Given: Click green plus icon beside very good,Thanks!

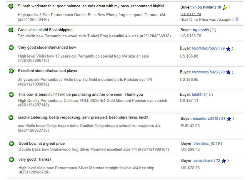Looking at the screenshot, I should pyautogui.click(x=11, y=159).
